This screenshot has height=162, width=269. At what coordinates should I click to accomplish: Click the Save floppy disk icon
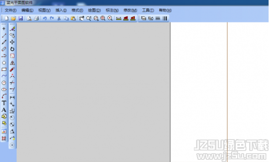pyautogui.click(x=21, y=18)
